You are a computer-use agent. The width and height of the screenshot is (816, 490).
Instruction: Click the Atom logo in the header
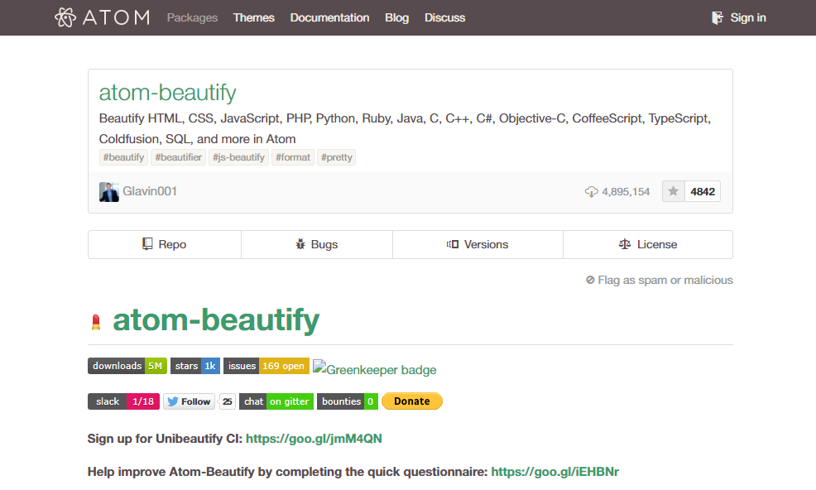[x=102, y=17]
